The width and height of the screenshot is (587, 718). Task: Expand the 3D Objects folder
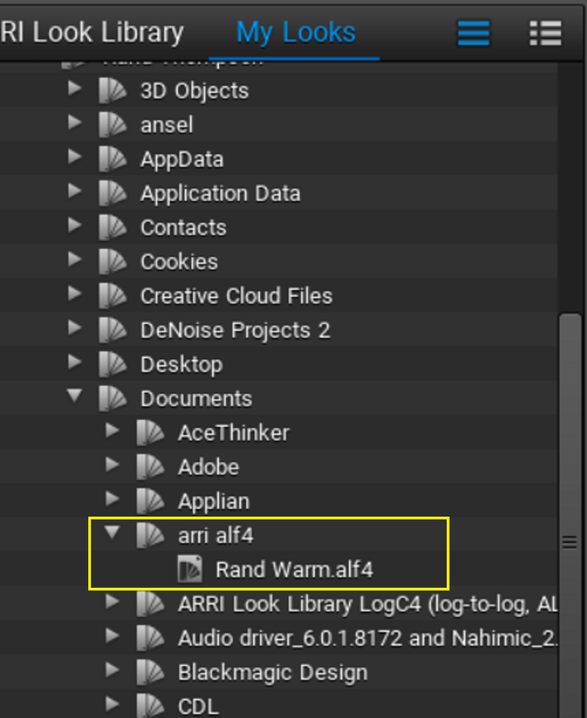pyautogui.click(x=74, y=88)
